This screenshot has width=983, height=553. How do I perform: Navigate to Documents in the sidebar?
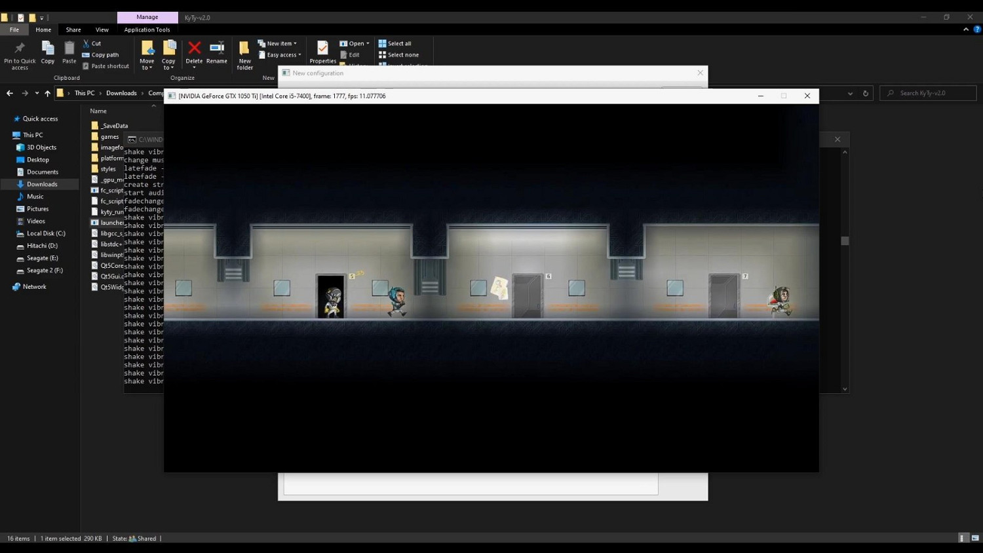pyautogui.click(x=42, y=172)
